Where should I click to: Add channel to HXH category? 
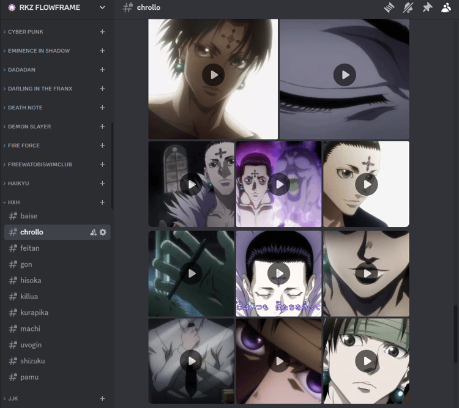coord(102,202)
